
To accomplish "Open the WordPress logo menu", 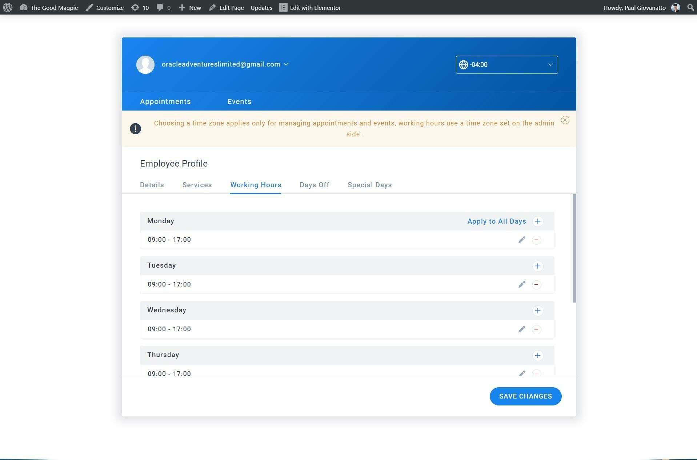I will pos(8,7).
